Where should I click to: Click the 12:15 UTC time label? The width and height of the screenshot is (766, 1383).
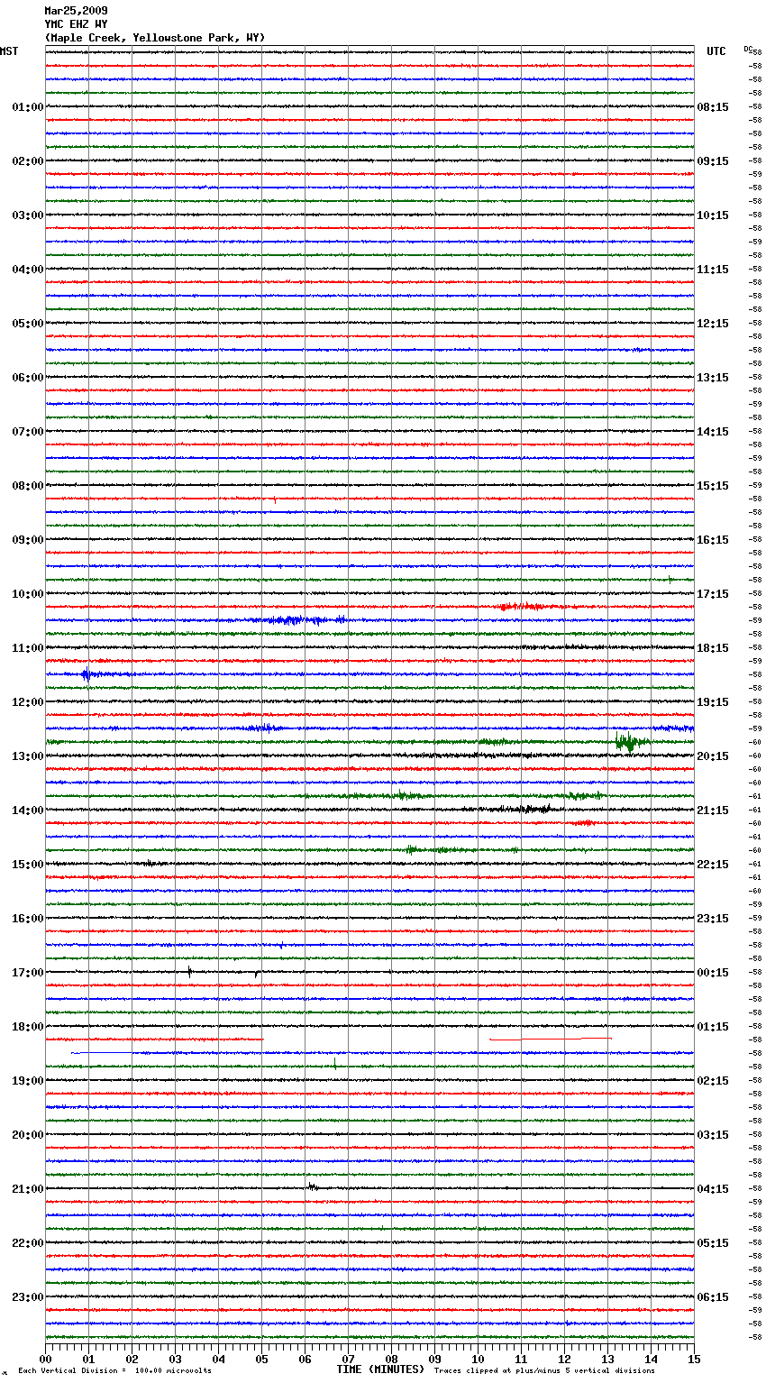(713, 324)
